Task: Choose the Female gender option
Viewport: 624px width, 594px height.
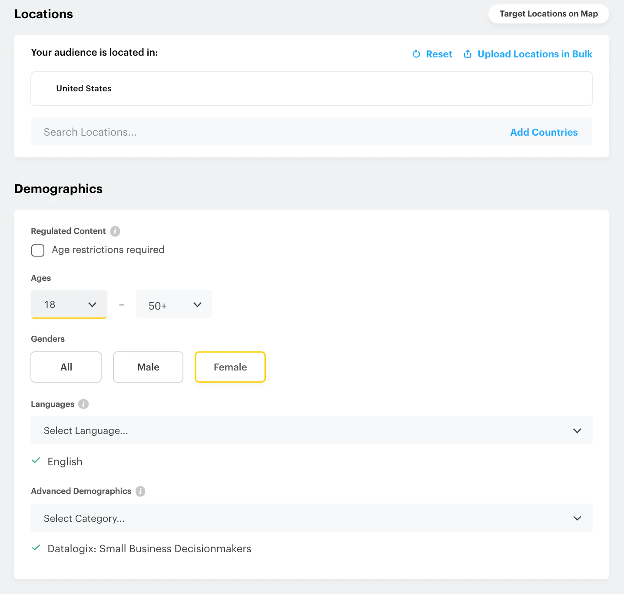Action: point(230,367)
